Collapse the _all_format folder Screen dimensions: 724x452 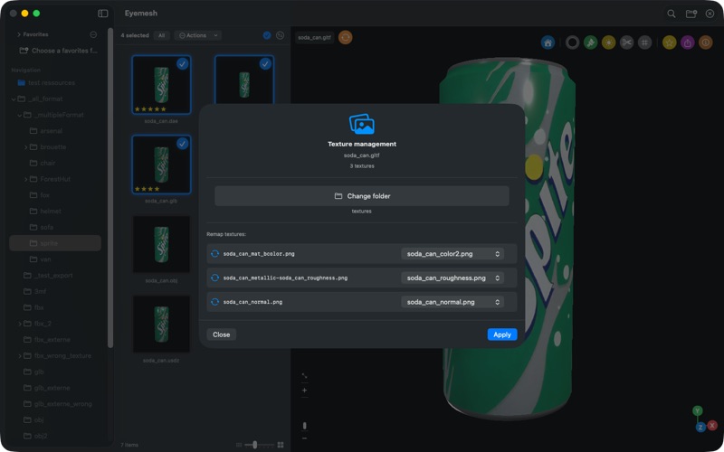(14, 99)
